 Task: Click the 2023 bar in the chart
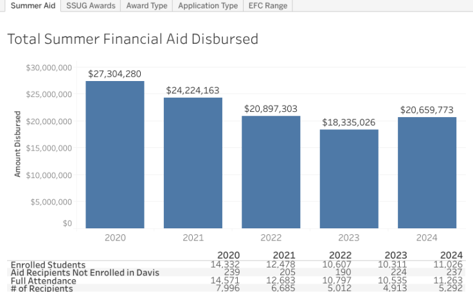349,179
